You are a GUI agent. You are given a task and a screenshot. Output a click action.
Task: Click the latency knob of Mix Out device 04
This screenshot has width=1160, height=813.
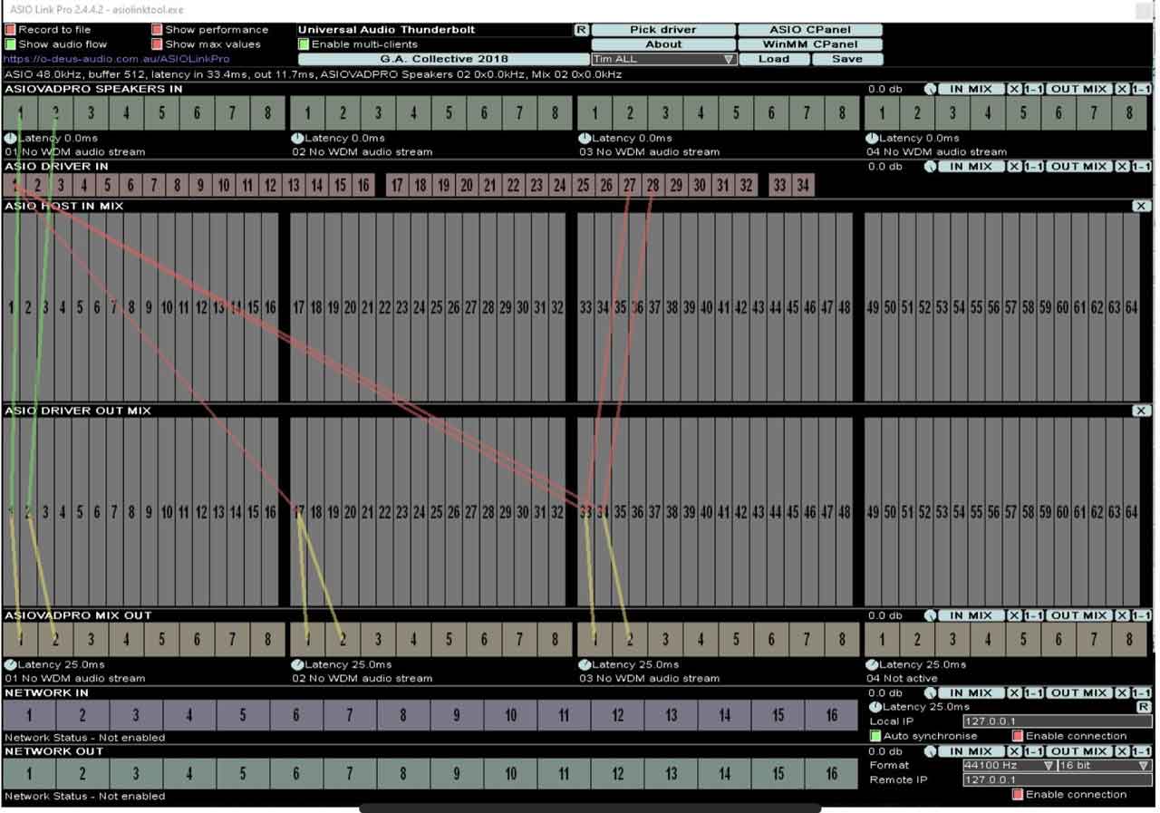[872, 665]
